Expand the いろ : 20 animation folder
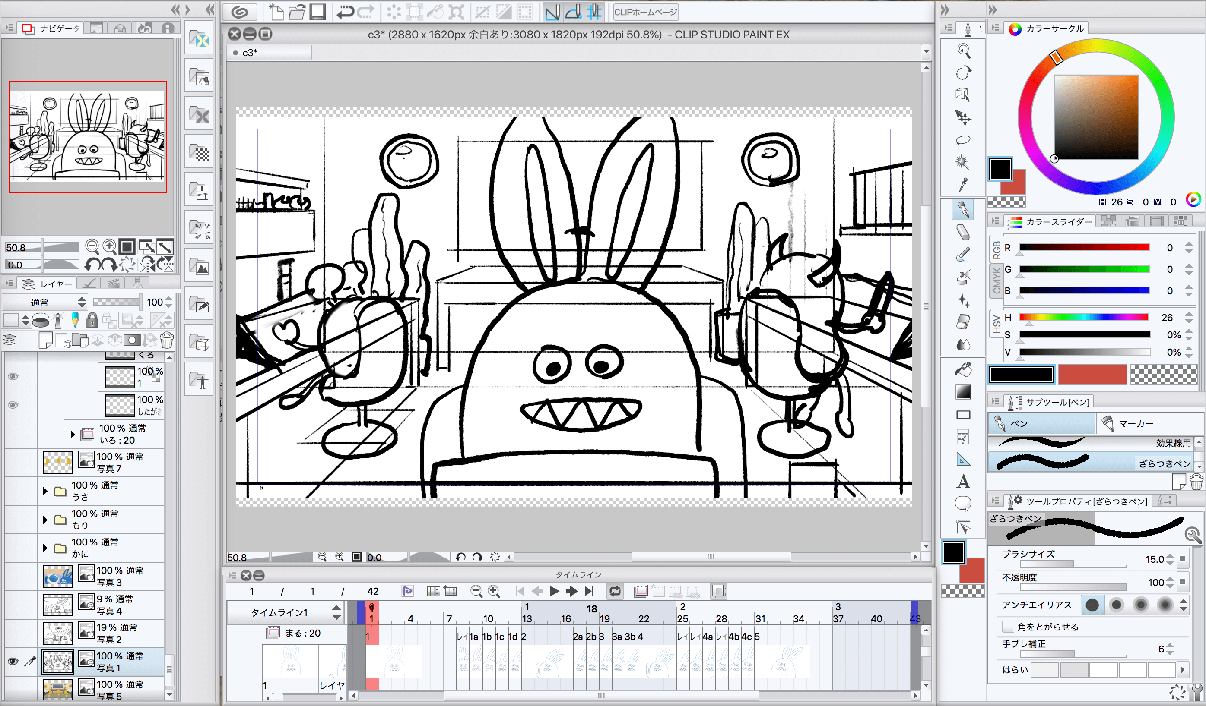The image size is (1206, 706). (73, 435)
